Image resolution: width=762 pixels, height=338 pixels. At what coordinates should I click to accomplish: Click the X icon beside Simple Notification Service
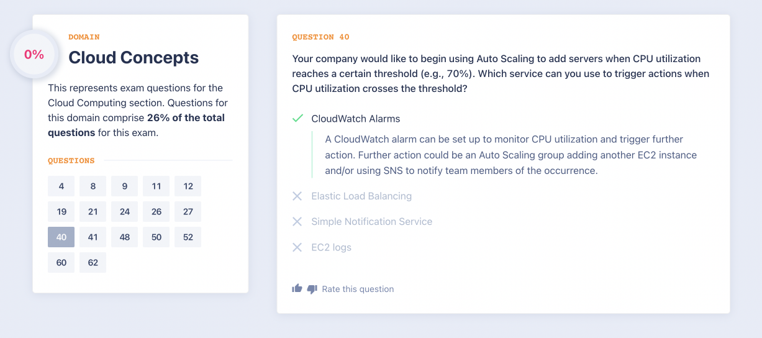[x=297, y=222]
